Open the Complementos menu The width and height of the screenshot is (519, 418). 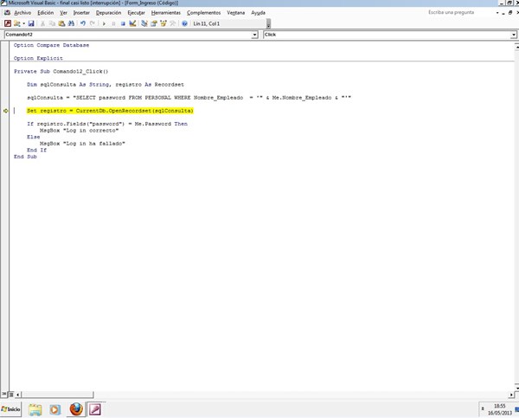[203, 13]
